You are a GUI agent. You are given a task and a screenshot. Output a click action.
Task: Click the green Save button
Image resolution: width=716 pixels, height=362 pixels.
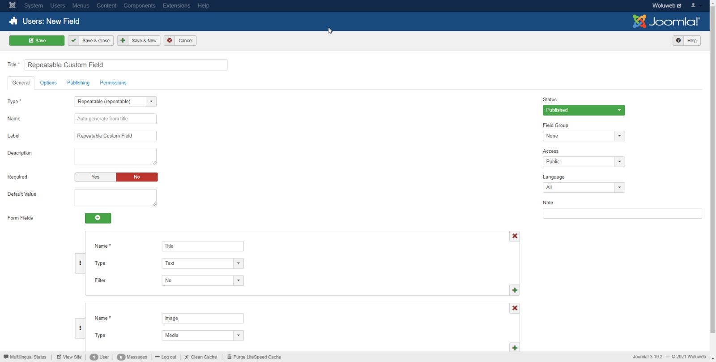pos(37,40)
